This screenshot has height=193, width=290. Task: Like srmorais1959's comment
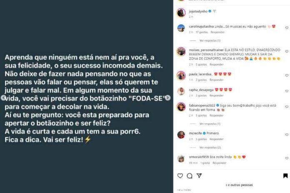tap(287, 158)
